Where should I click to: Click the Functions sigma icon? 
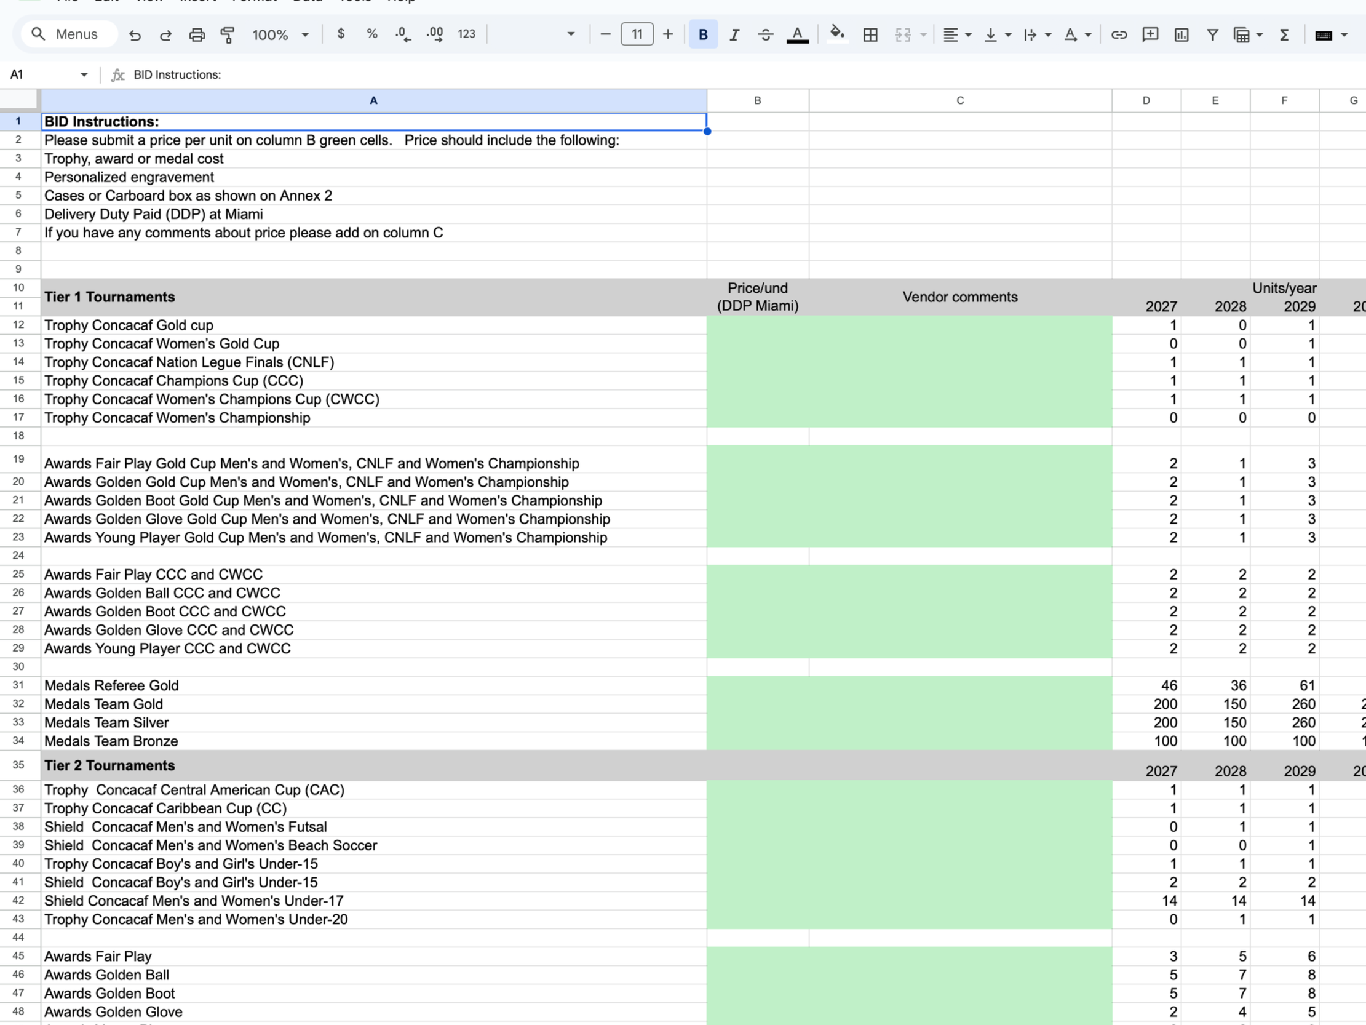click(1284, 34)
